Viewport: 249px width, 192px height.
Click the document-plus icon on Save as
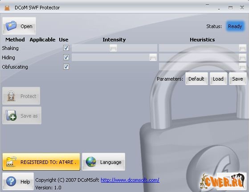11,115
